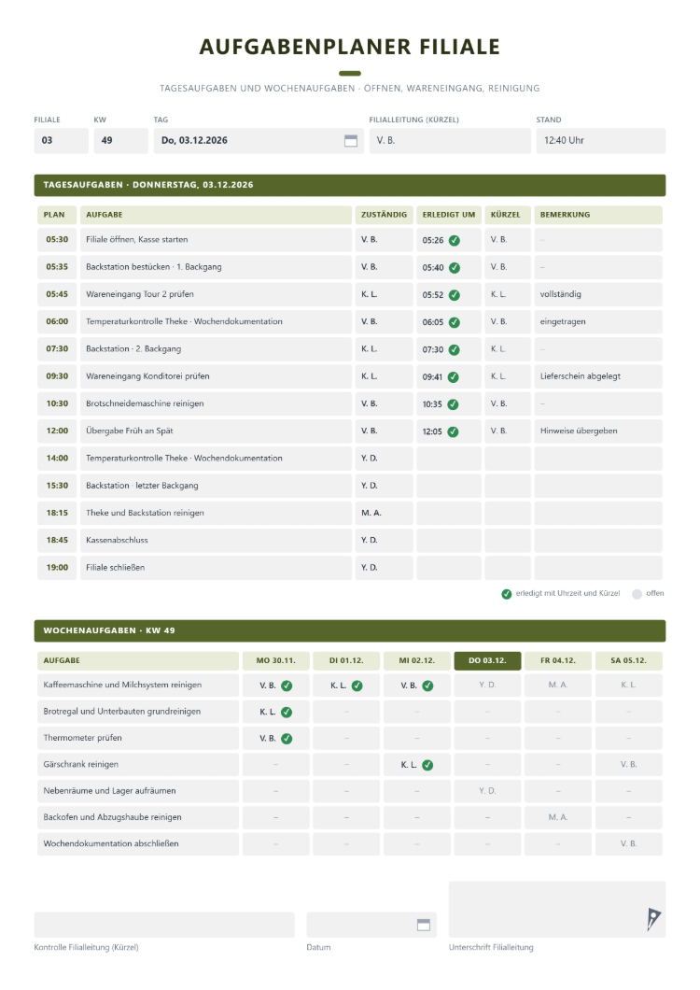Click the green check at 09:41
The image size is (700, 990).
(454, 377)
